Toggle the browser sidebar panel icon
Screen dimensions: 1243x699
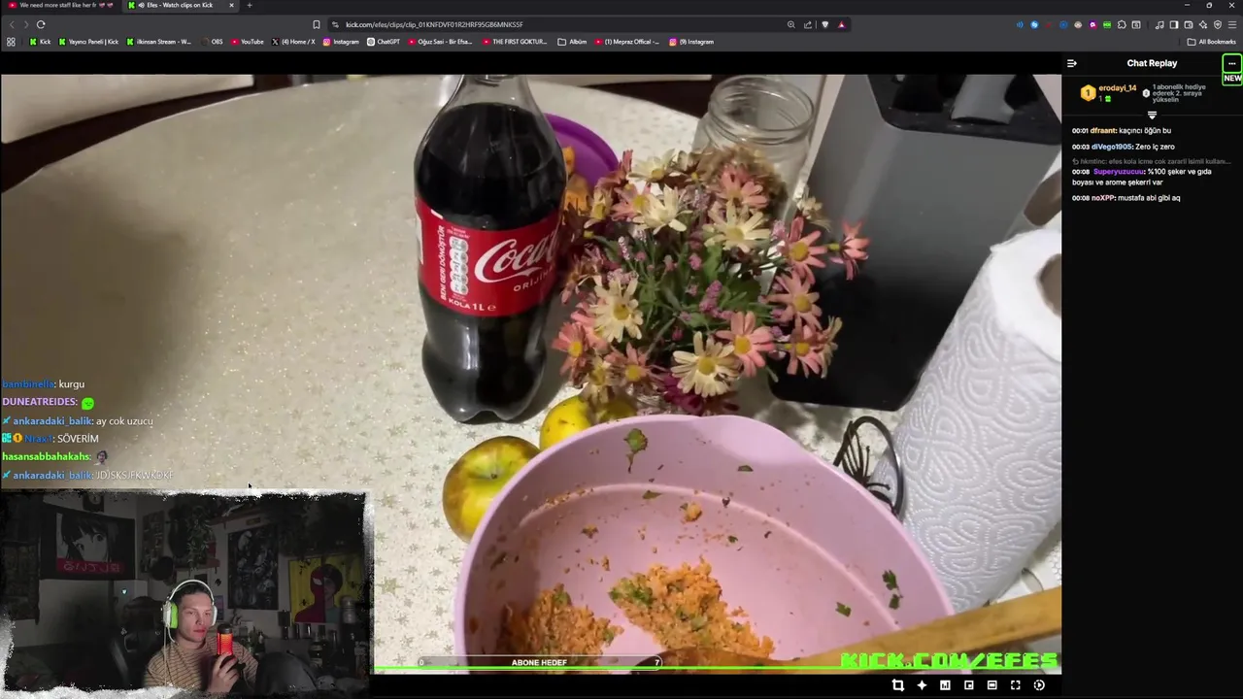(1174, 24)
